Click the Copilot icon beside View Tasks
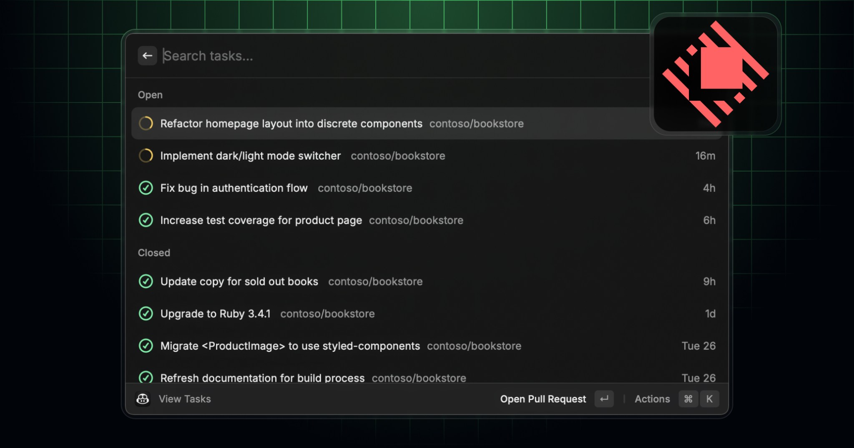 pos(143,399)
